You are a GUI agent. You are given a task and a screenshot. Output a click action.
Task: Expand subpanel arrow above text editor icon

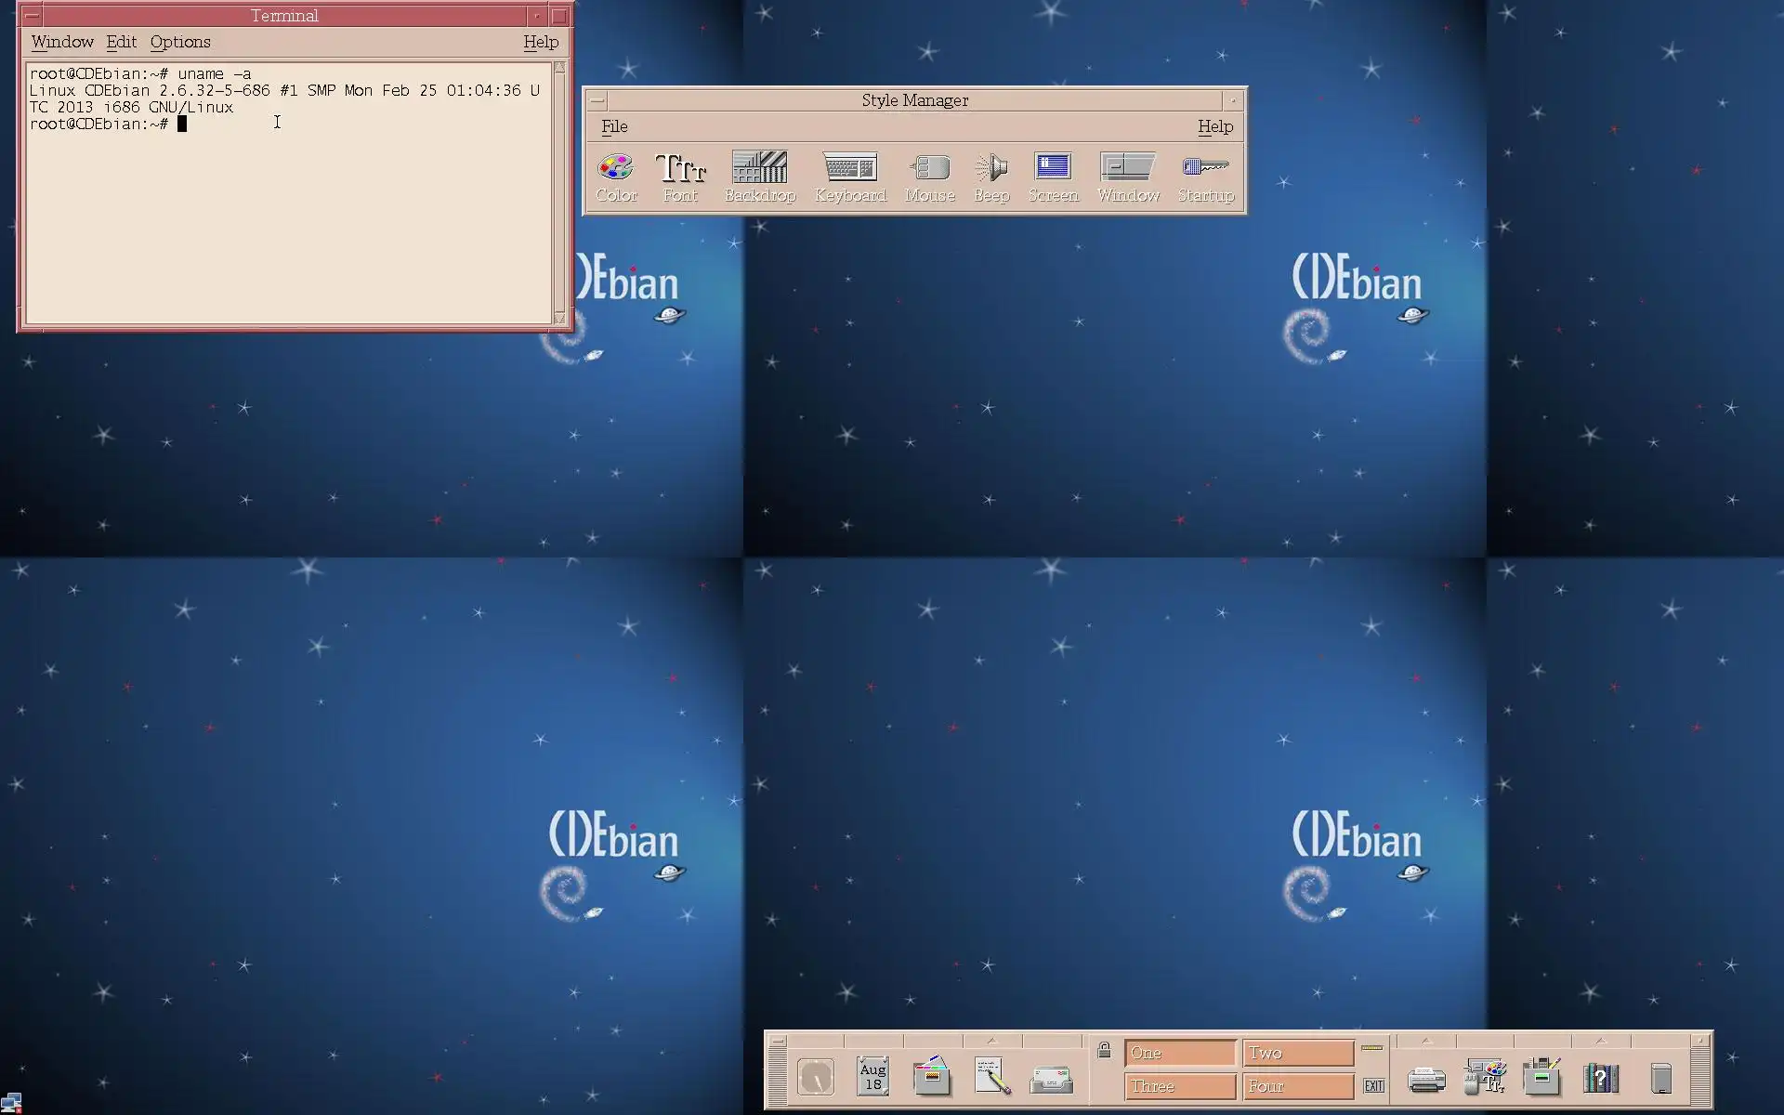click(x=991, y=1041)
